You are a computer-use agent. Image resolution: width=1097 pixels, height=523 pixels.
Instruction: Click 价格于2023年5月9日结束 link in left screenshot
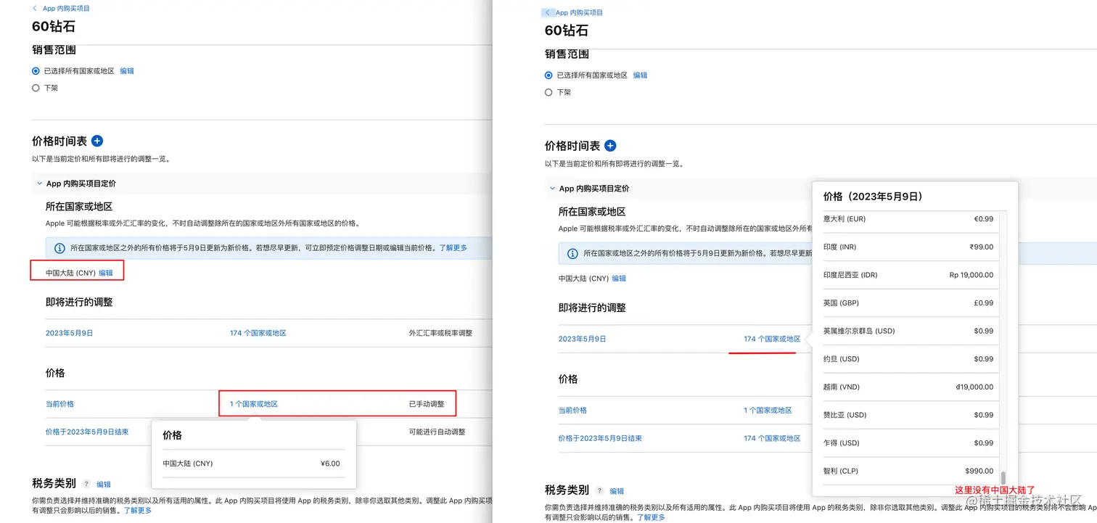pos(87,432)
